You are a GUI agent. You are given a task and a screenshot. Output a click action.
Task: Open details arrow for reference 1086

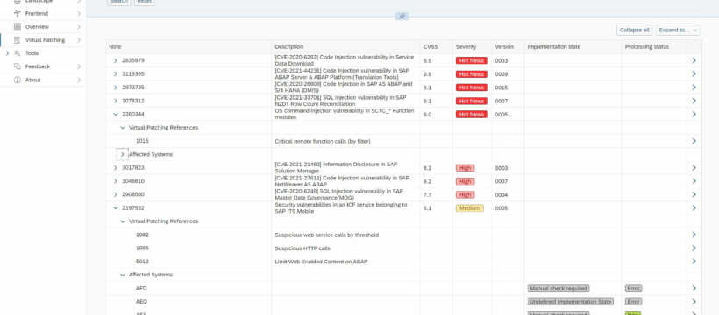(694, 248)
